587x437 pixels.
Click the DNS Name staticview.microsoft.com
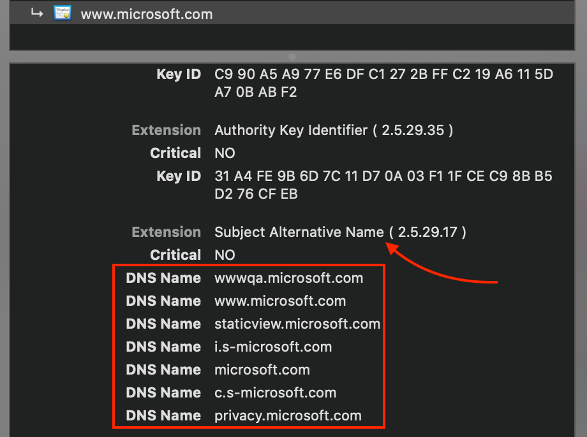[297, 324]
